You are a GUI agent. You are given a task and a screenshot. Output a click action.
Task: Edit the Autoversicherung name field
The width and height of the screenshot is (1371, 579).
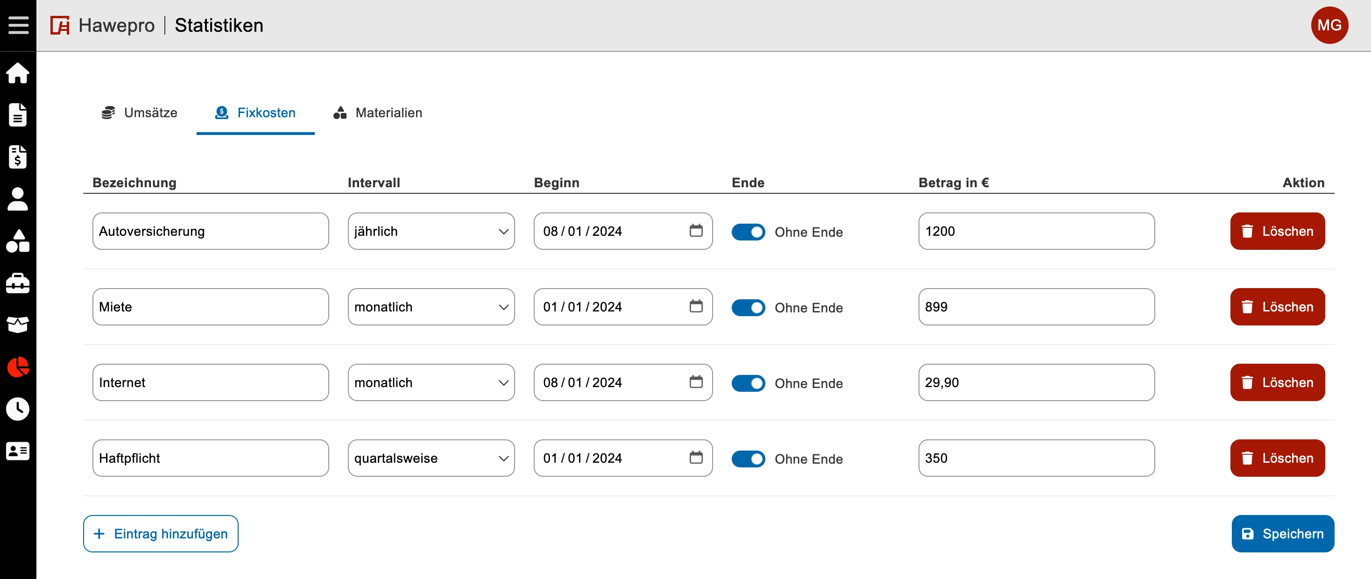pos(211,231)
